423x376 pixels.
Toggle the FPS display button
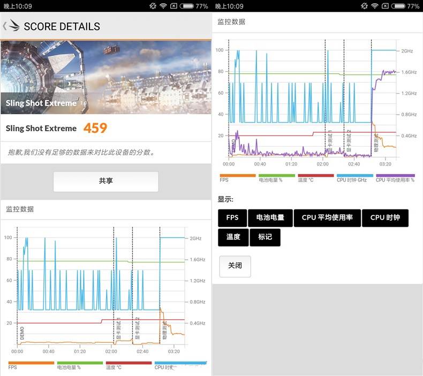coord(232,218)
